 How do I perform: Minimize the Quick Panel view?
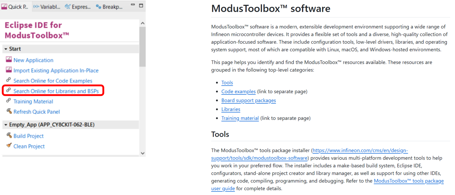point(133,5)
